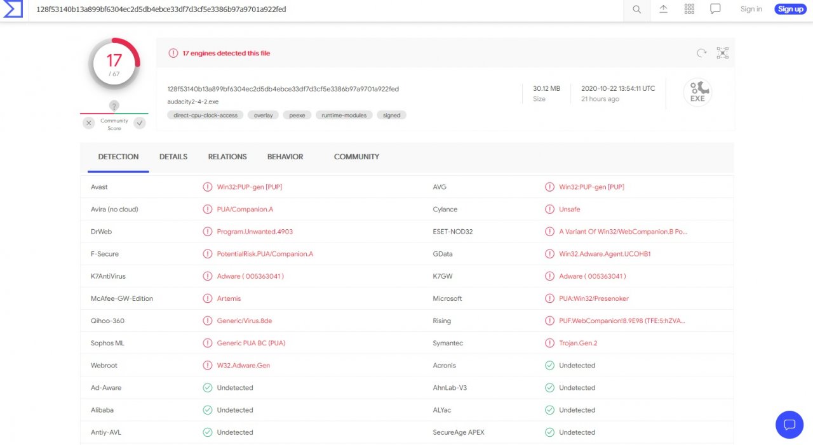Click the hash search input field
The image size is (813, 445).
coord(326,10)
